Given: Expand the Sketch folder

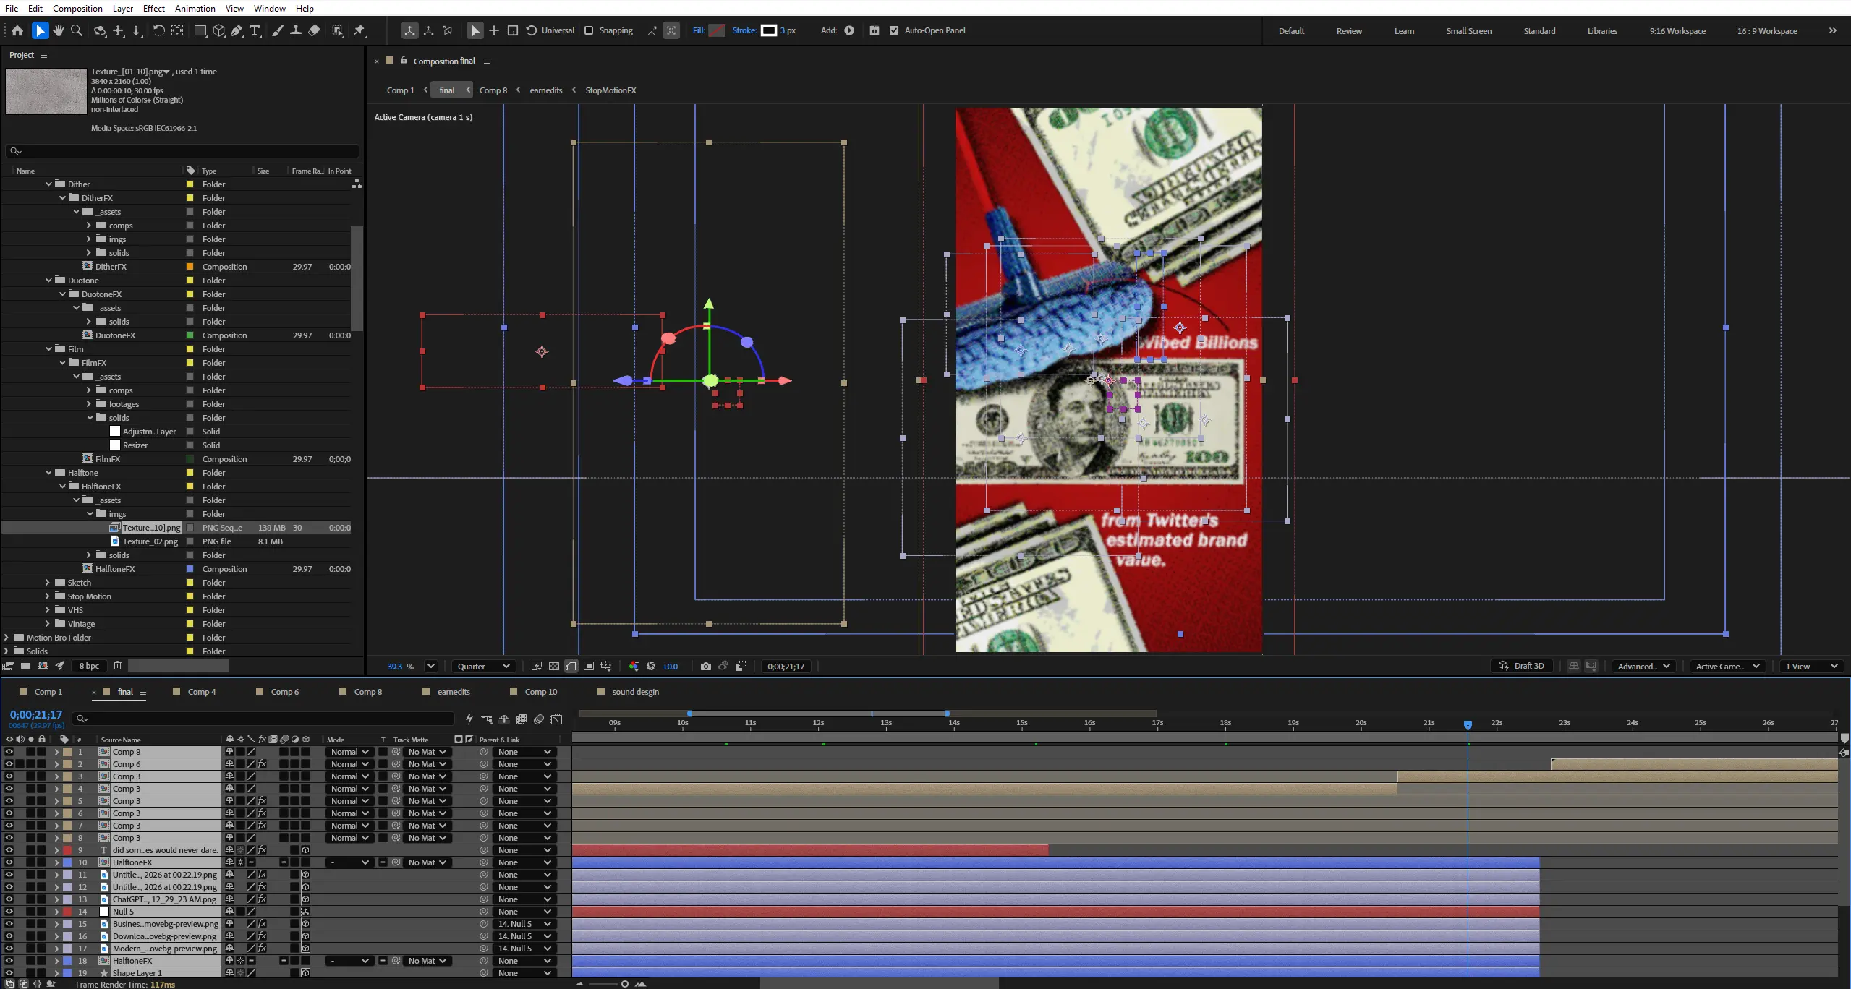Looking at the screenshot, I should click(x=48, y=583).
